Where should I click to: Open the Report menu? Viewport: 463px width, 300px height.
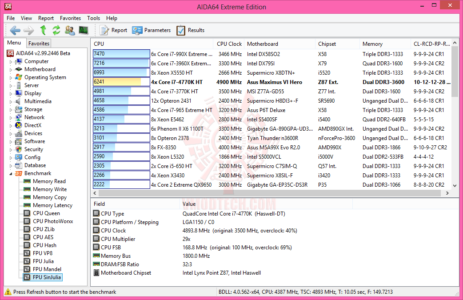[x=46, y=18]
